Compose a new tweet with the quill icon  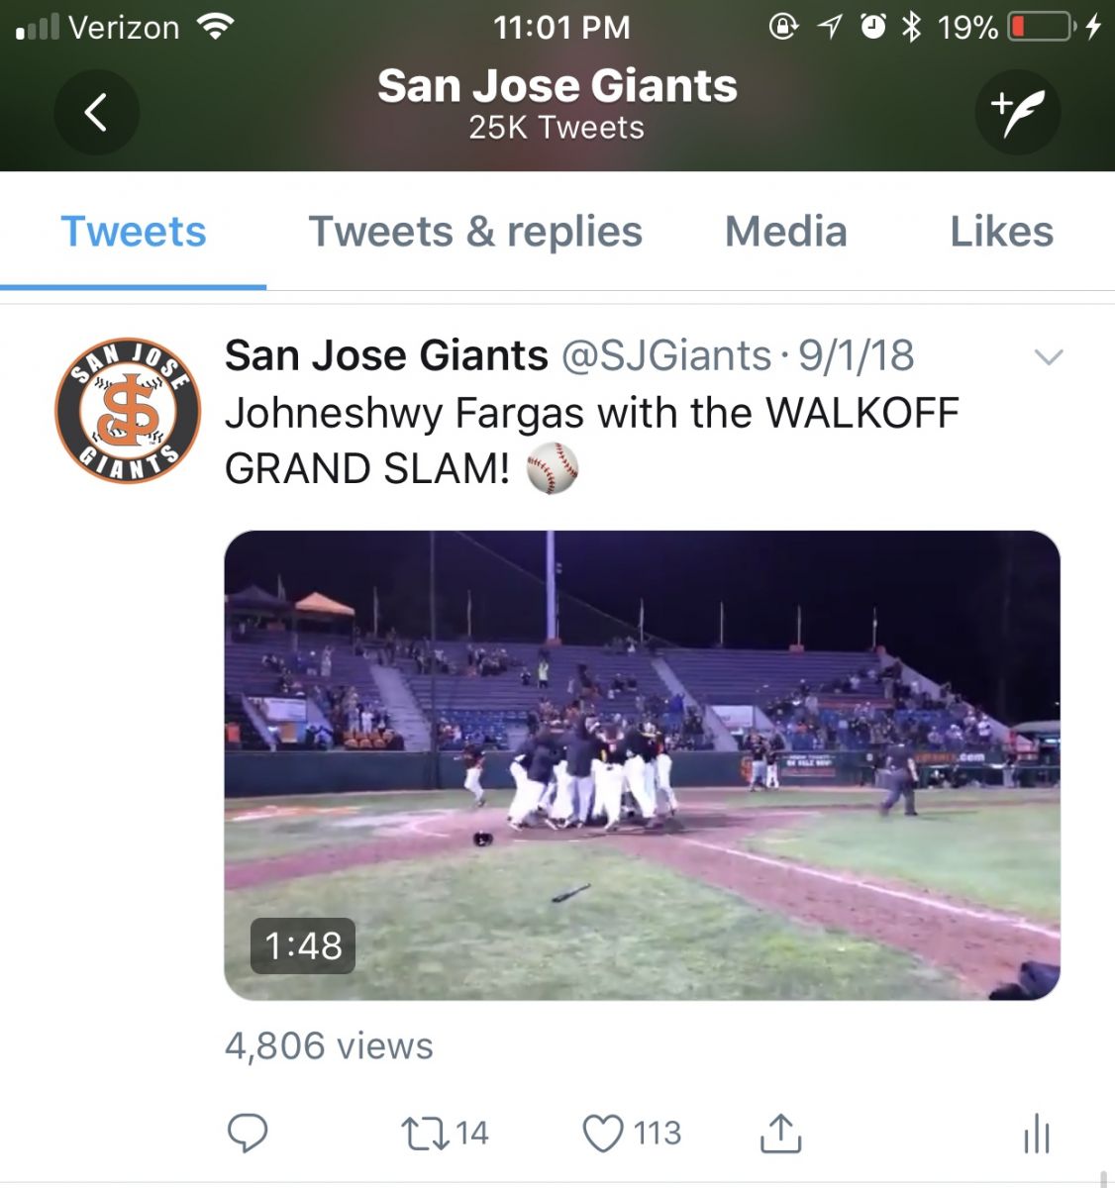tap(1018, 112)
